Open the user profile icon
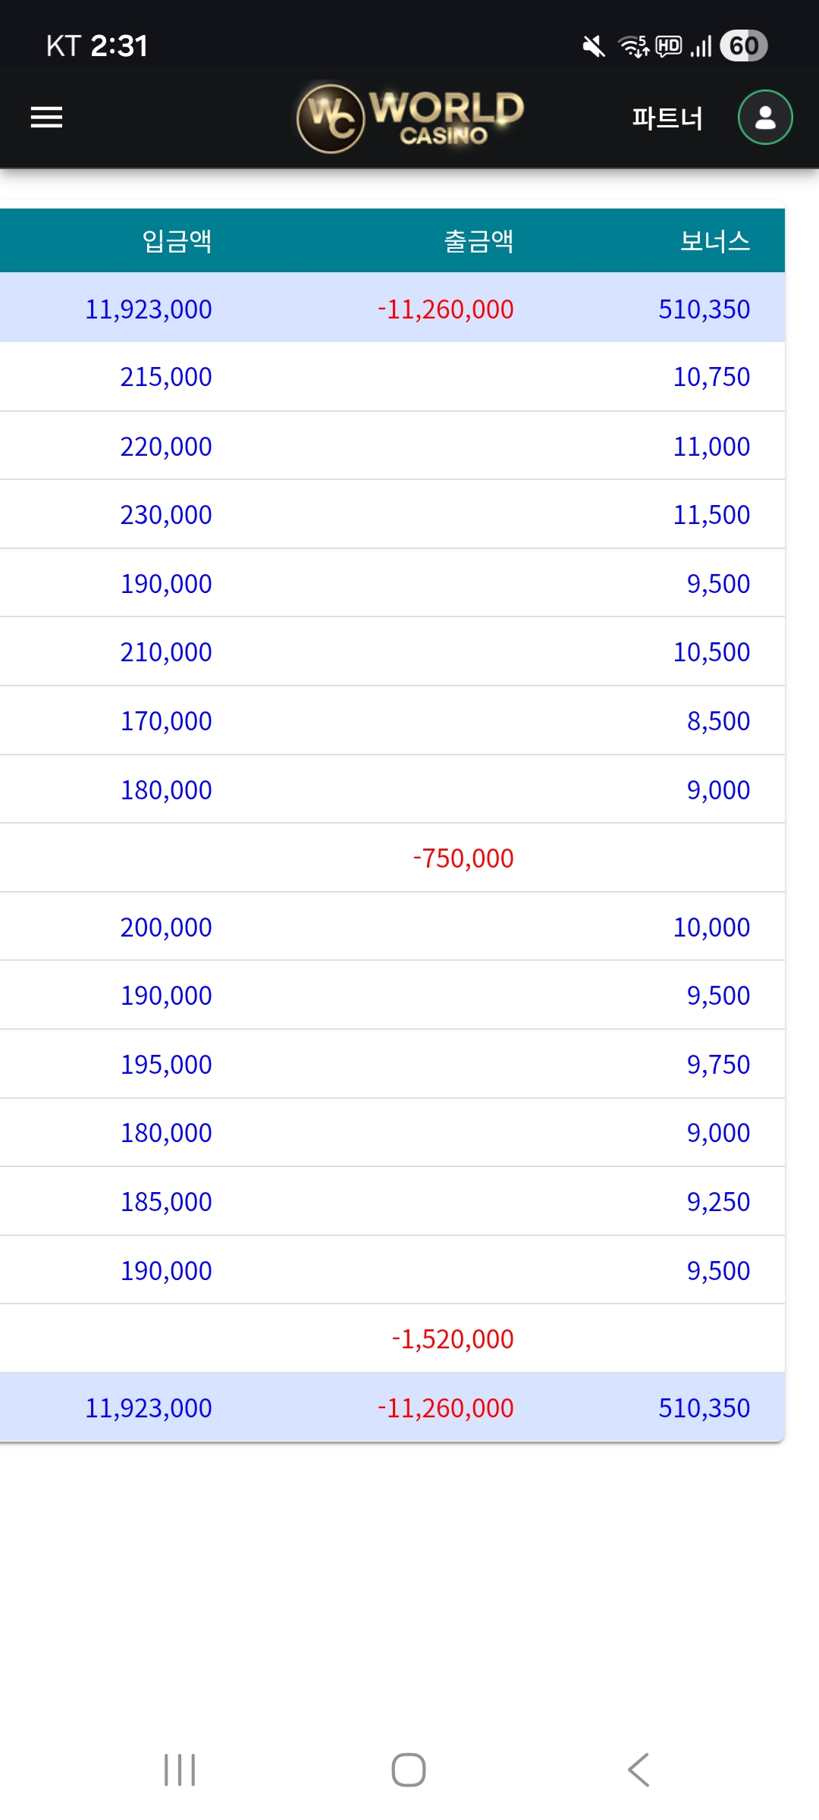819x1820 pixels. click(765, 118)
